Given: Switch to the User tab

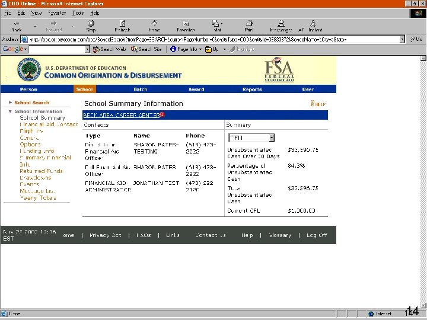Looking at the screenshot, I should (308, 89).
